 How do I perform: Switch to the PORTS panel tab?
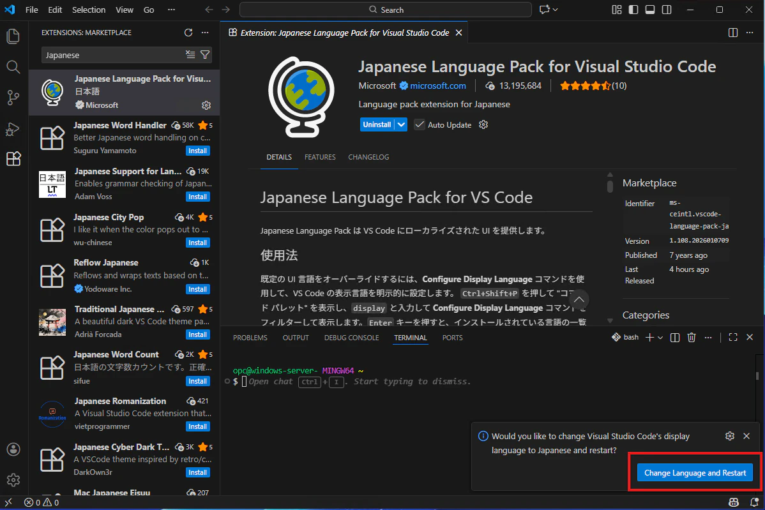452,338
